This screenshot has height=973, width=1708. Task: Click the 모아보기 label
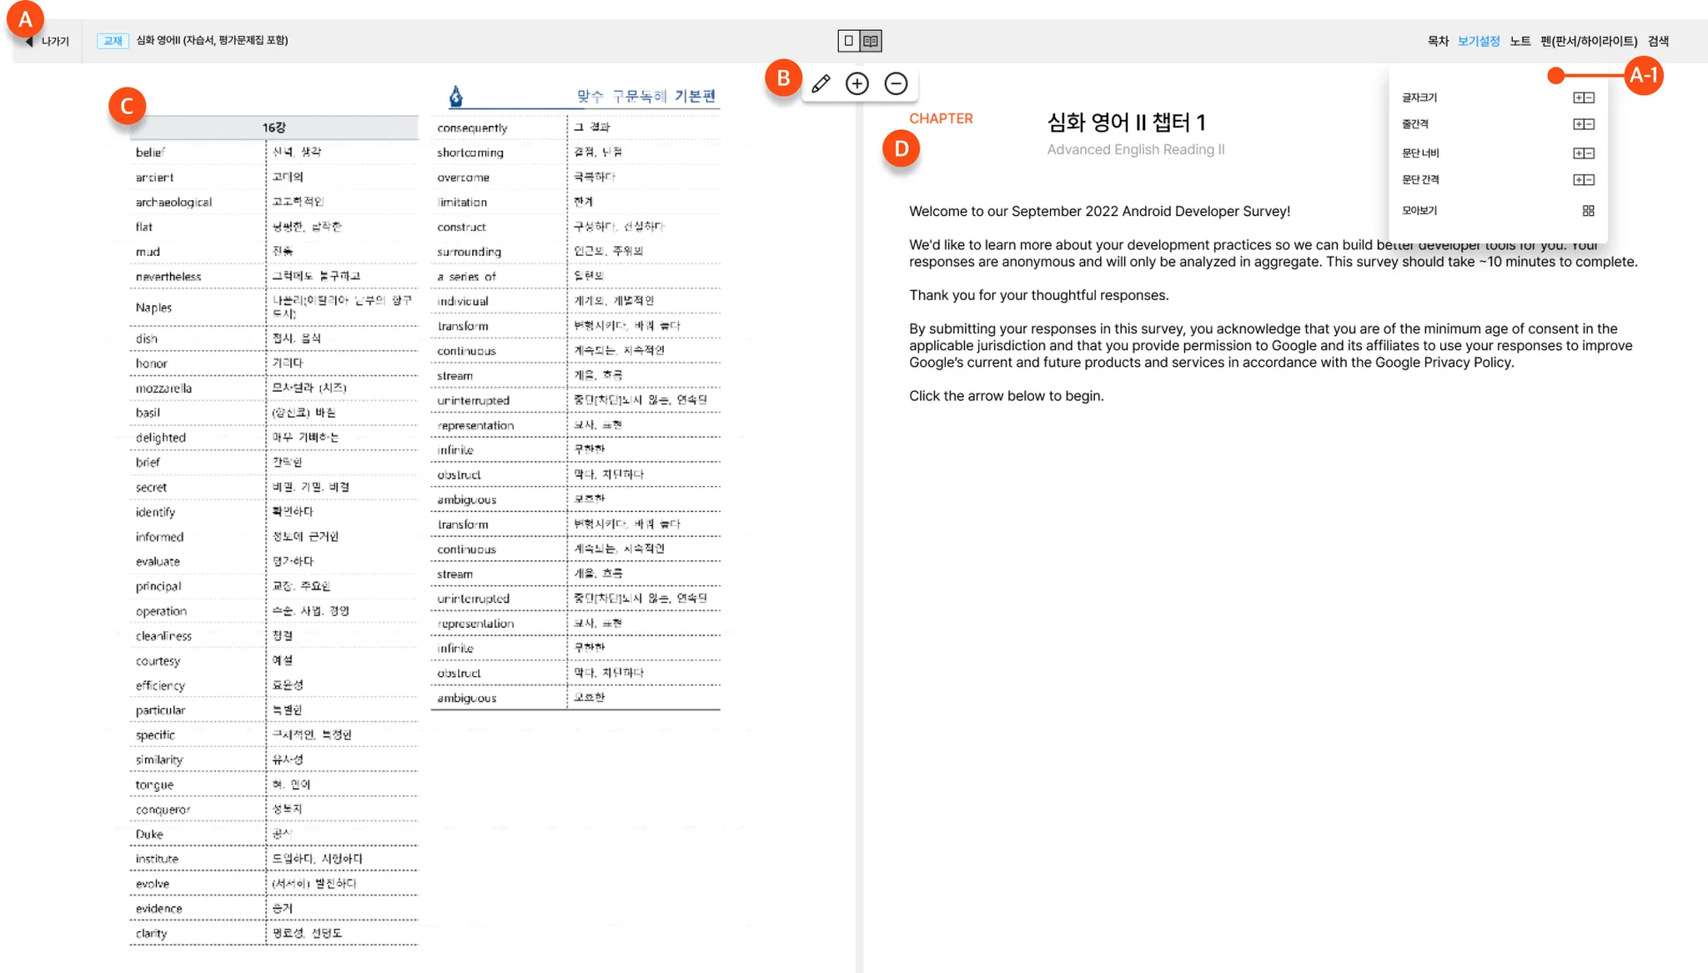[1419, 211]
